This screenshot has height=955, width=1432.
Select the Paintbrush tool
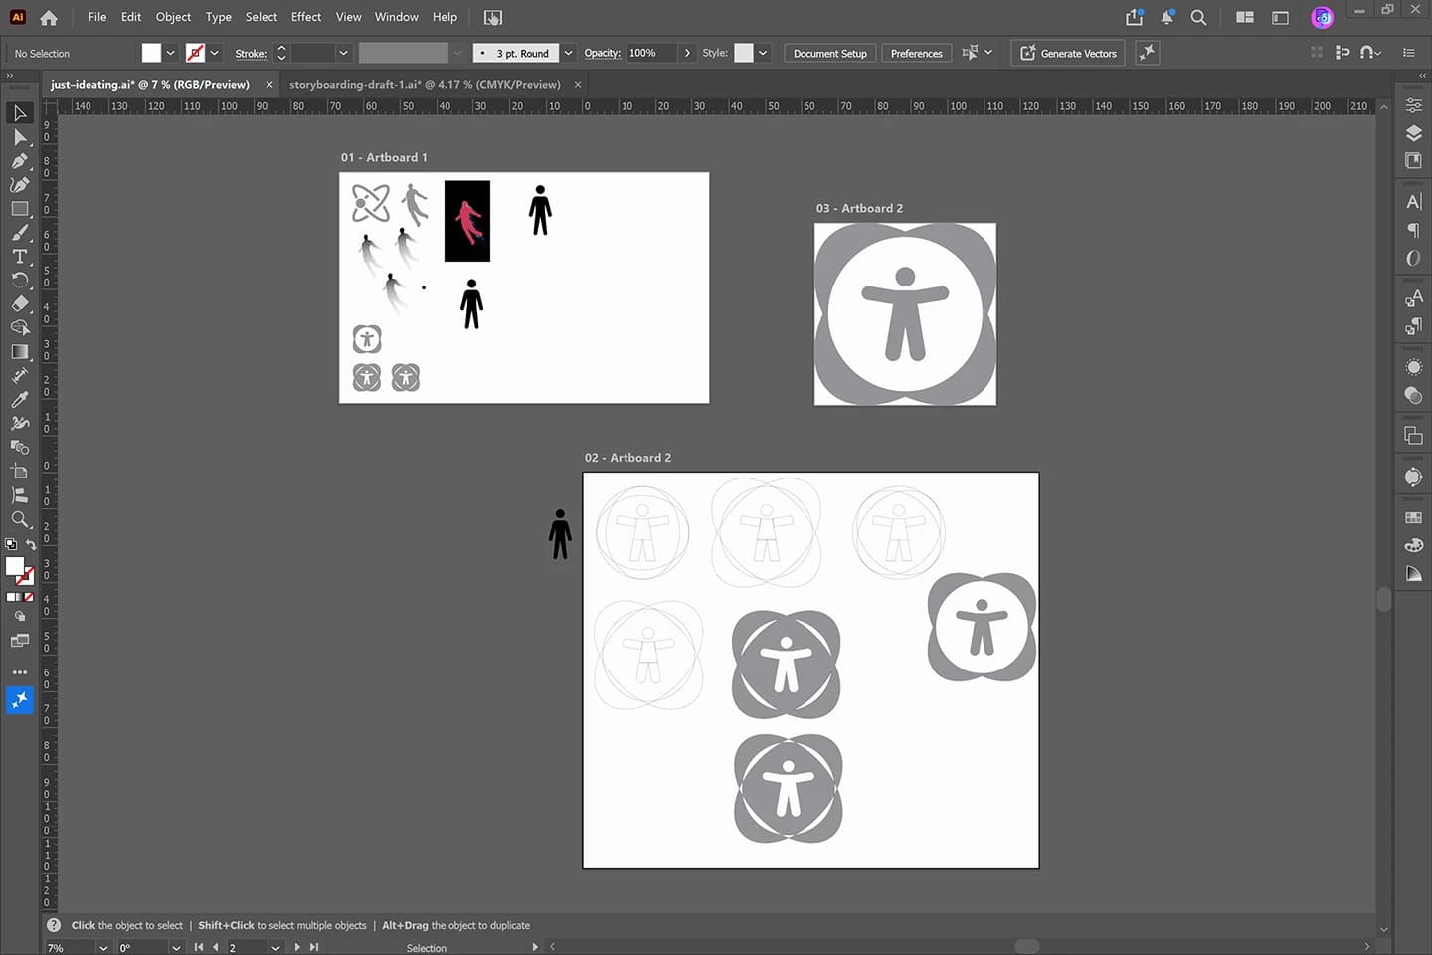(20, 233)
